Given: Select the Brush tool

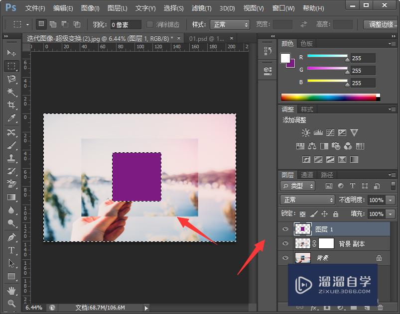Looking at the screenshot, I should [11, 145].
